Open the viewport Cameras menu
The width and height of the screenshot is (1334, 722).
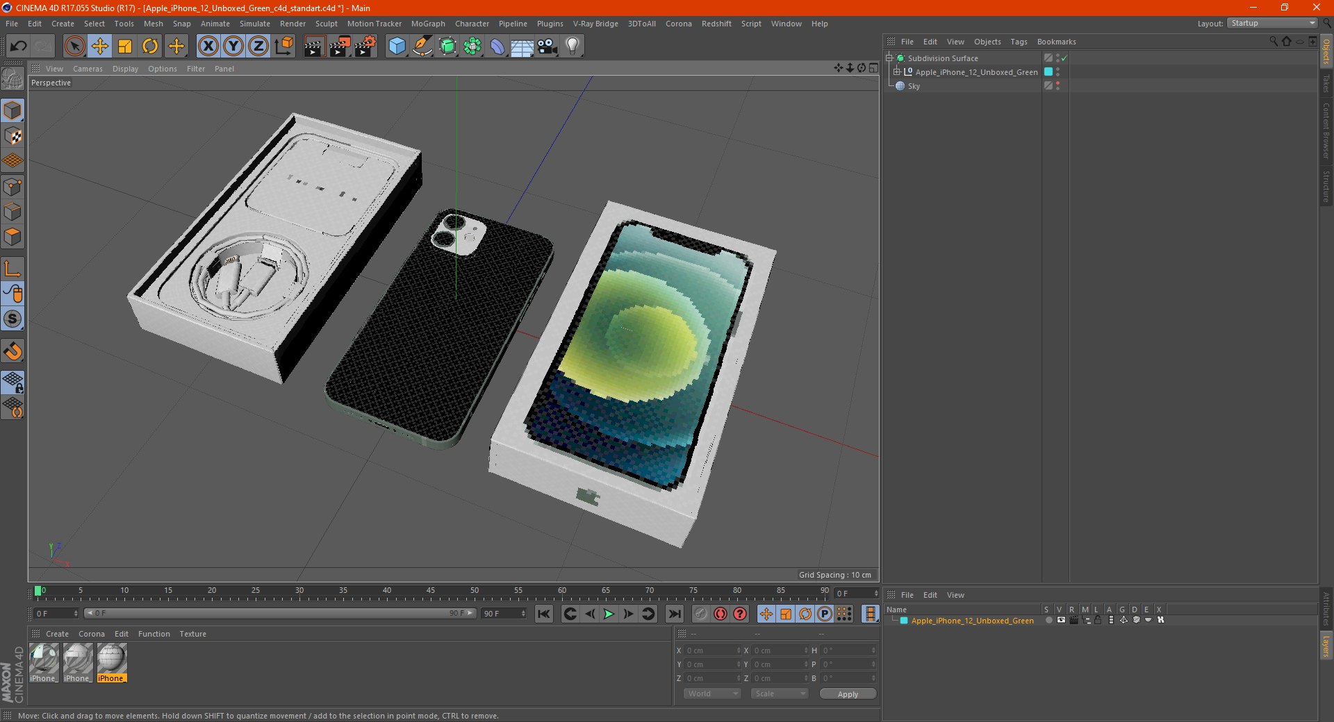(x=88, y=69)
